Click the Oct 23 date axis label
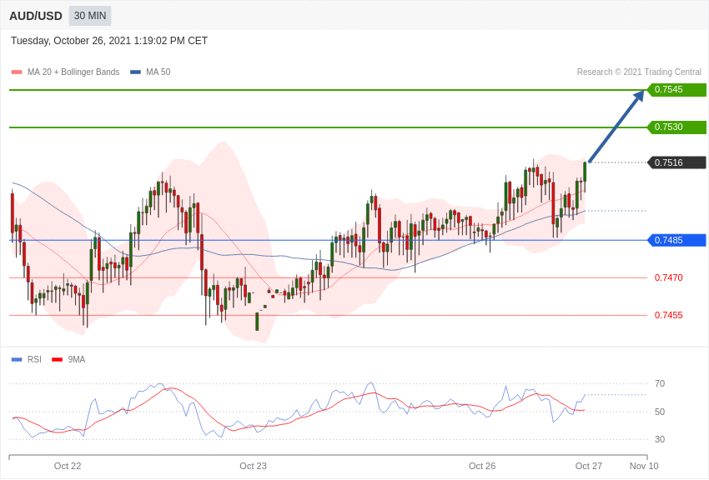 [254, 466]
